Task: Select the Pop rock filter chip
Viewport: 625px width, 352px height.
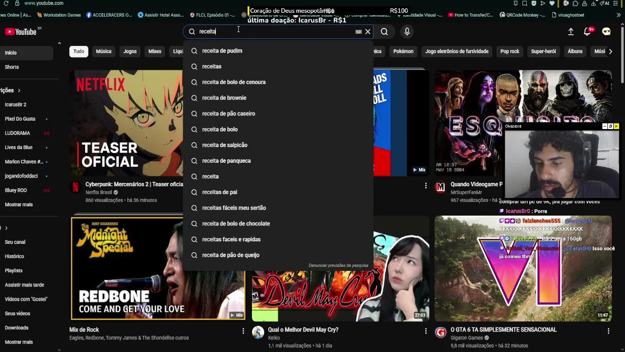Action: (x=510, y=51)
